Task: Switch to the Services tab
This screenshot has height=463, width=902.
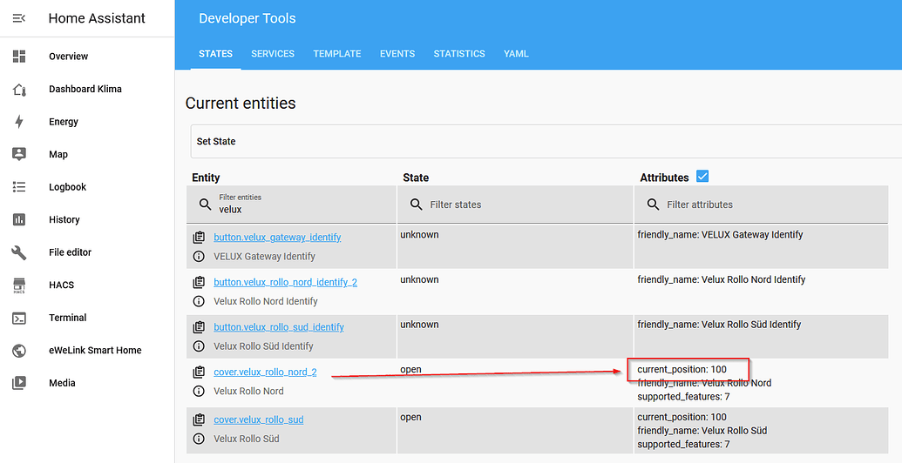Action: [x=273, y=53]
